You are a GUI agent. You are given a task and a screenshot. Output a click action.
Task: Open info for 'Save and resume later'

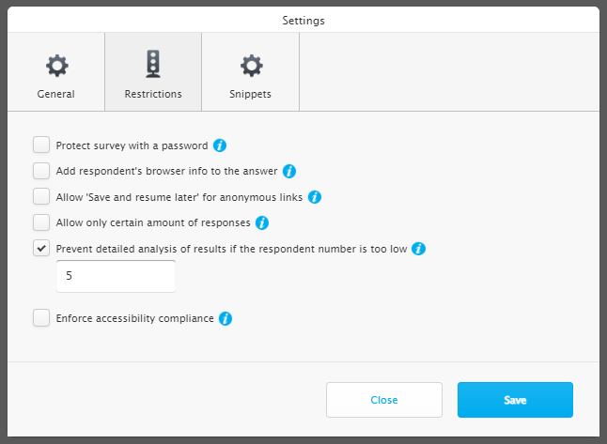(x=315, y=197)
